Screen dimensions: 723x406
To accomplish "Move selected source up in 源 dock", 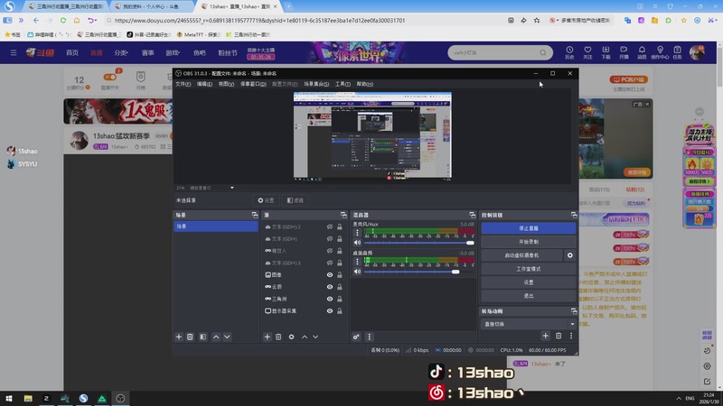I will coord(305,337).
